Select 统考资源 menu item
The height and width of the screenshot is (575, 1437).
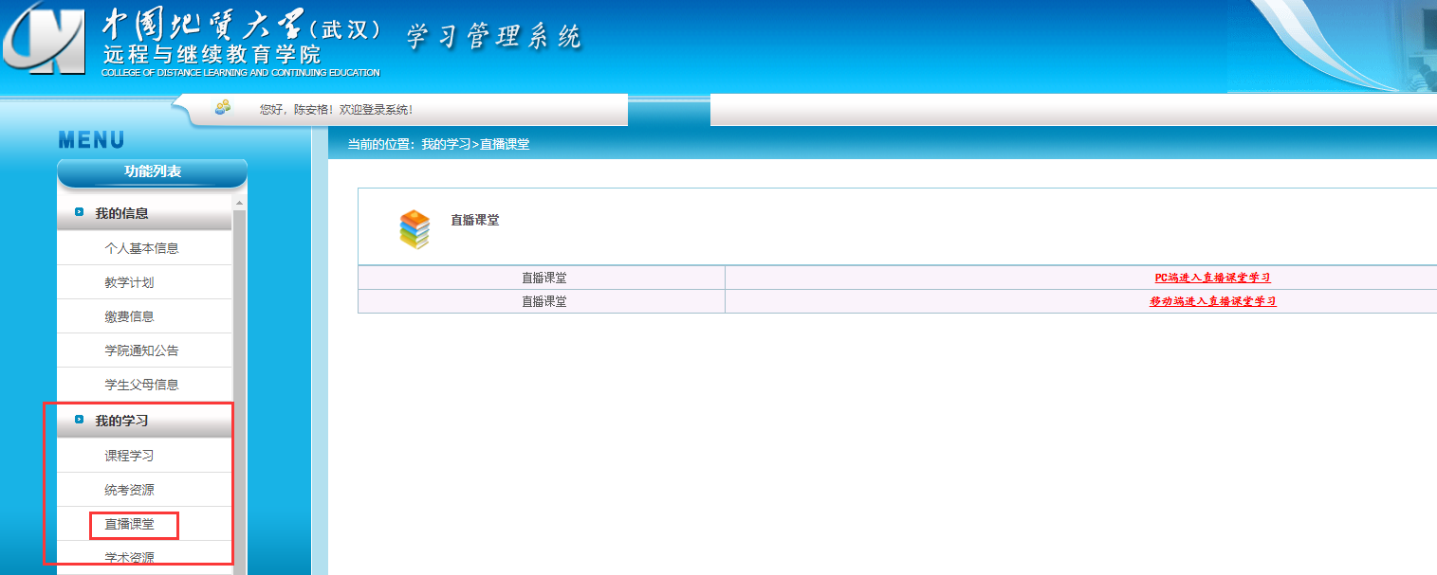(x=129, y=490)
